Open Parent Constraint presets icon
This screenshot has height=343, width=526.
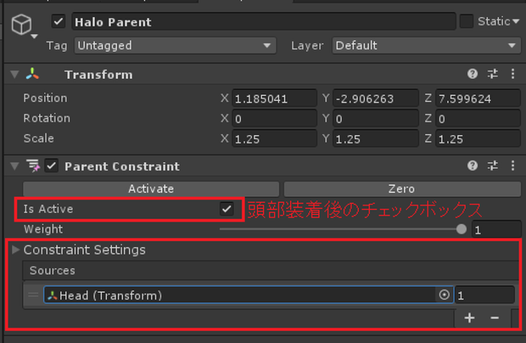[492, 165]
